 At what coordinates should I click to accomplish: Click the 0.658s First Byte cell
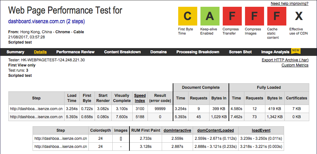tap(87, 117)
